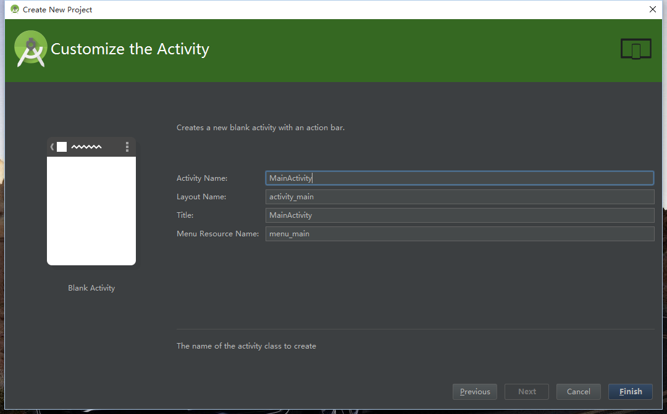Click the Blank Activity caption text
Screen dimensions: 667x414
[x=91, y=288]
